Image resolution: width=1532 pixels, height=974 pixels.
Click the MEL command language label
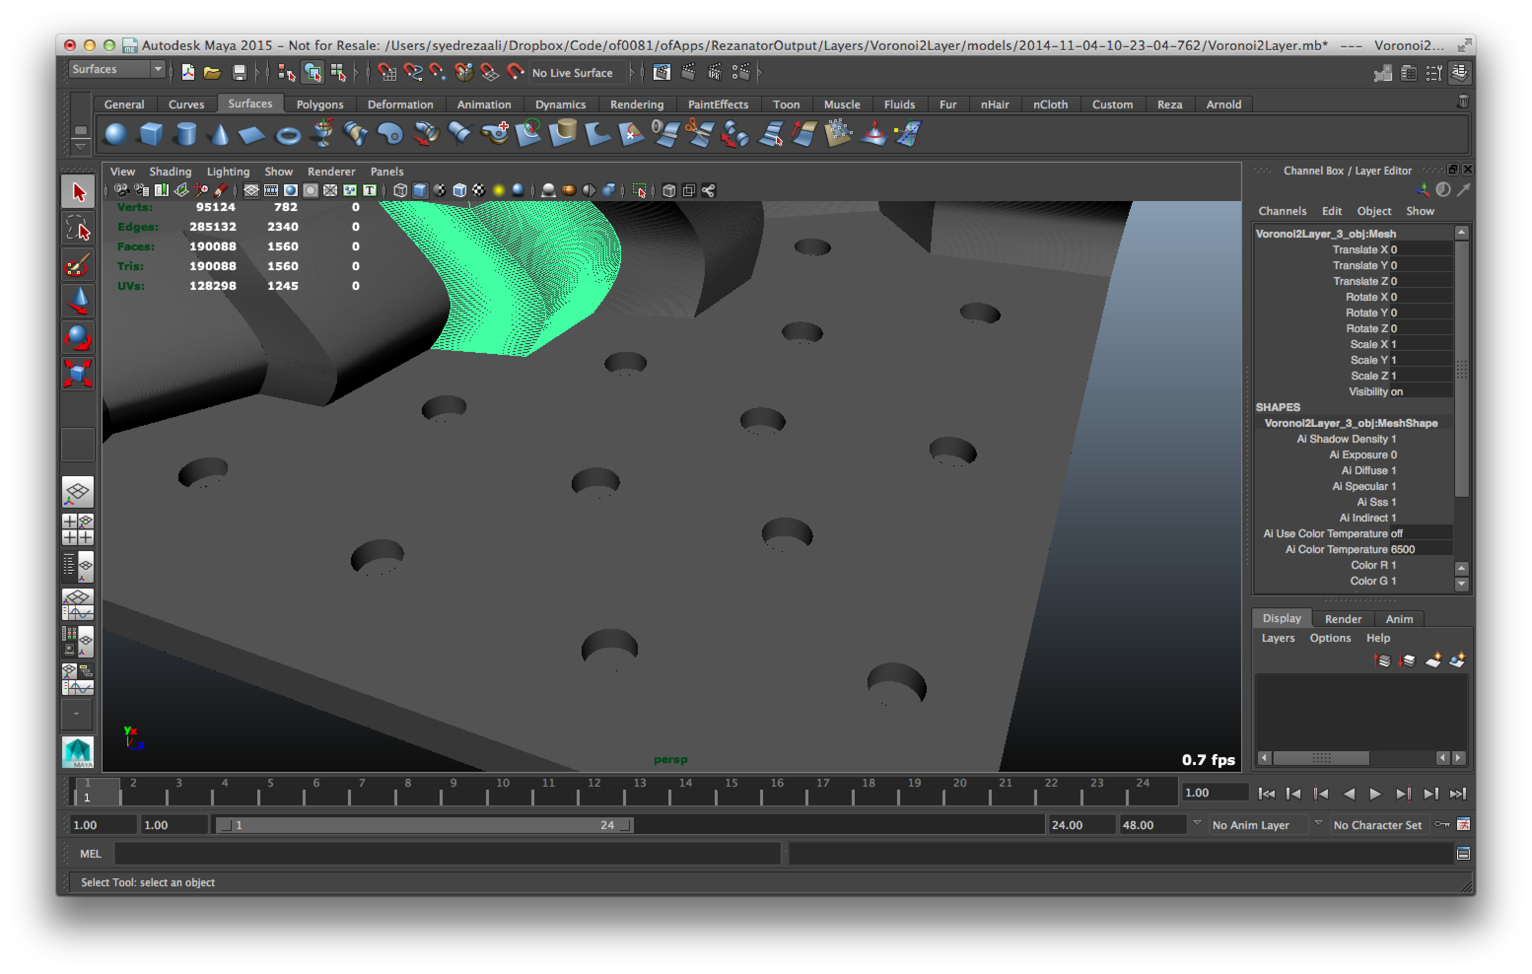click(x=90, y=853)
